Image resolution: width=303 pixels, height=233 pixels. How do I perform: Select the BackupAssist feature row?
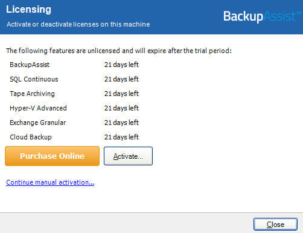(74, 65)
